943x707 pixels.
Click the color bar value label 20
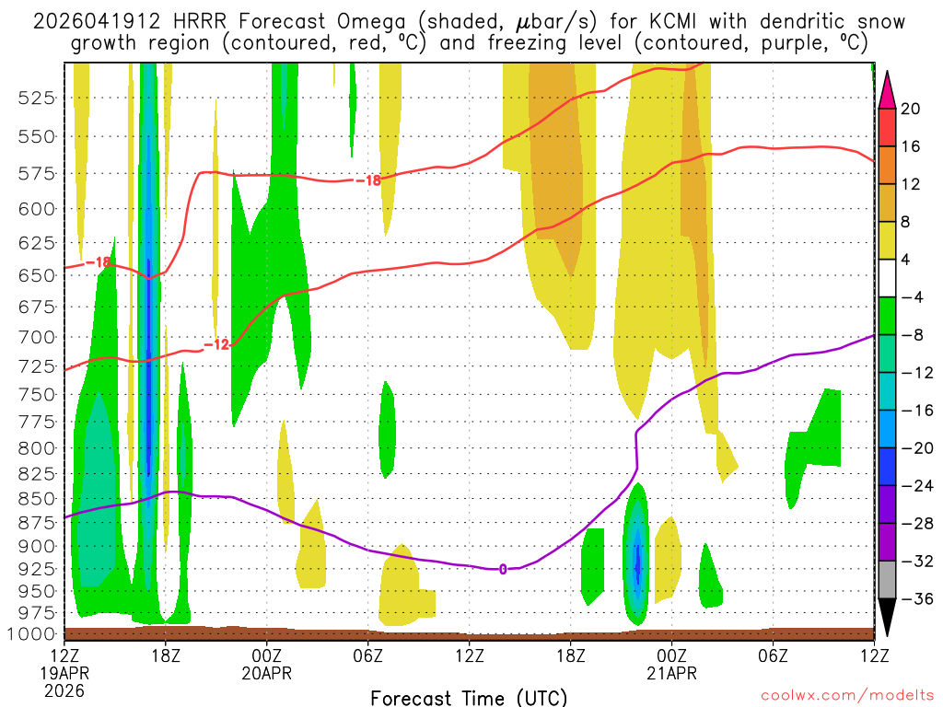[x=911, y=109]
